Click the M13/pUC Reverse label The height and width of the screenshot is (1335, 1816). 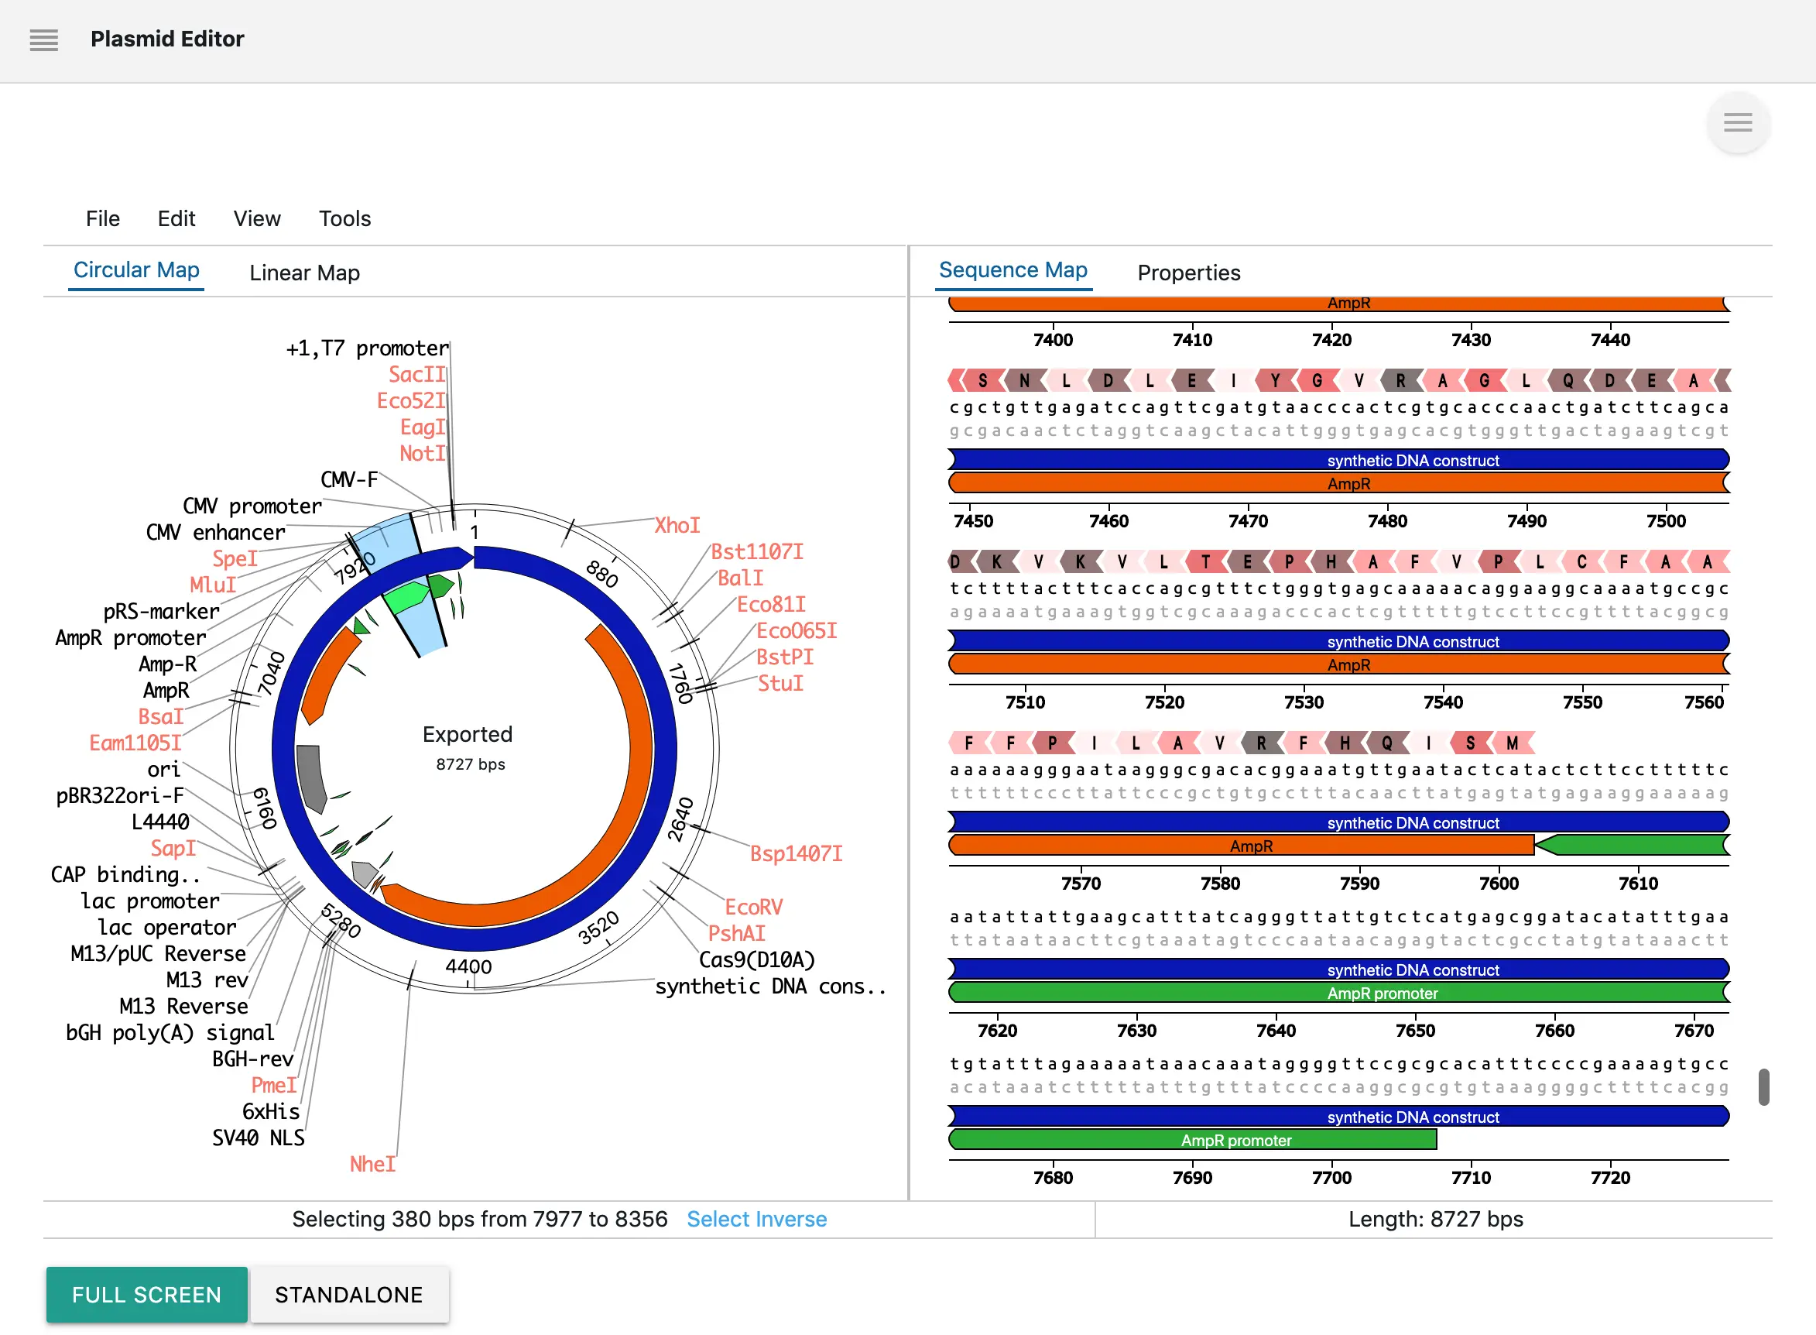[x=159, y=953]
